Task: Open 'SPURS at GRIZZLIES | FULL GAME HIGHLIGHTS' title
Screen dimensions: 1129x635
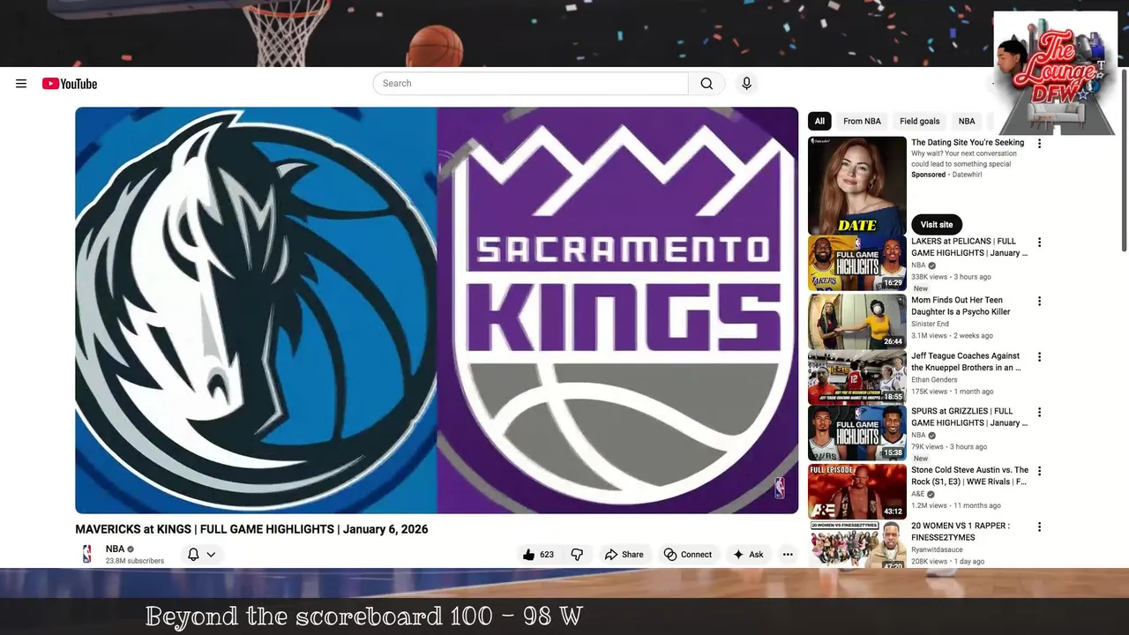Action: (969, 417)
